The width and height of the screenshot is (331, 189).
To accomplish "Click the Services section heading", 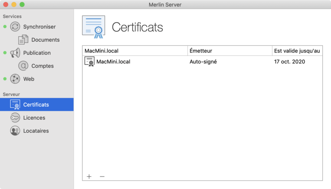I will pos(12,16).
